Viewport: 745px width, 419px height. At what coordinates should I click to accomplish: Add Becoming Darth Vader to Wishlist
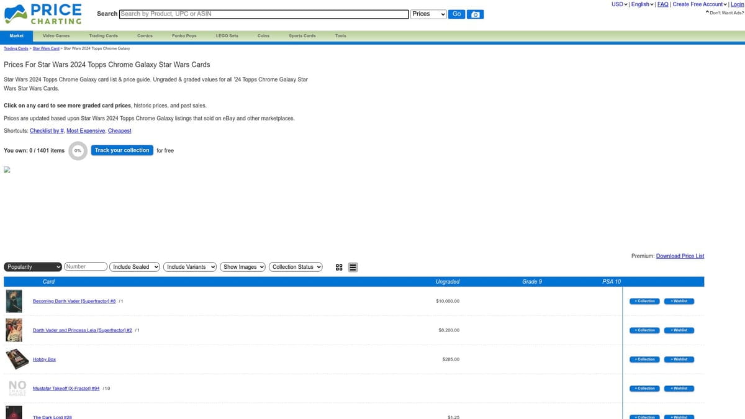click(679, 301)
